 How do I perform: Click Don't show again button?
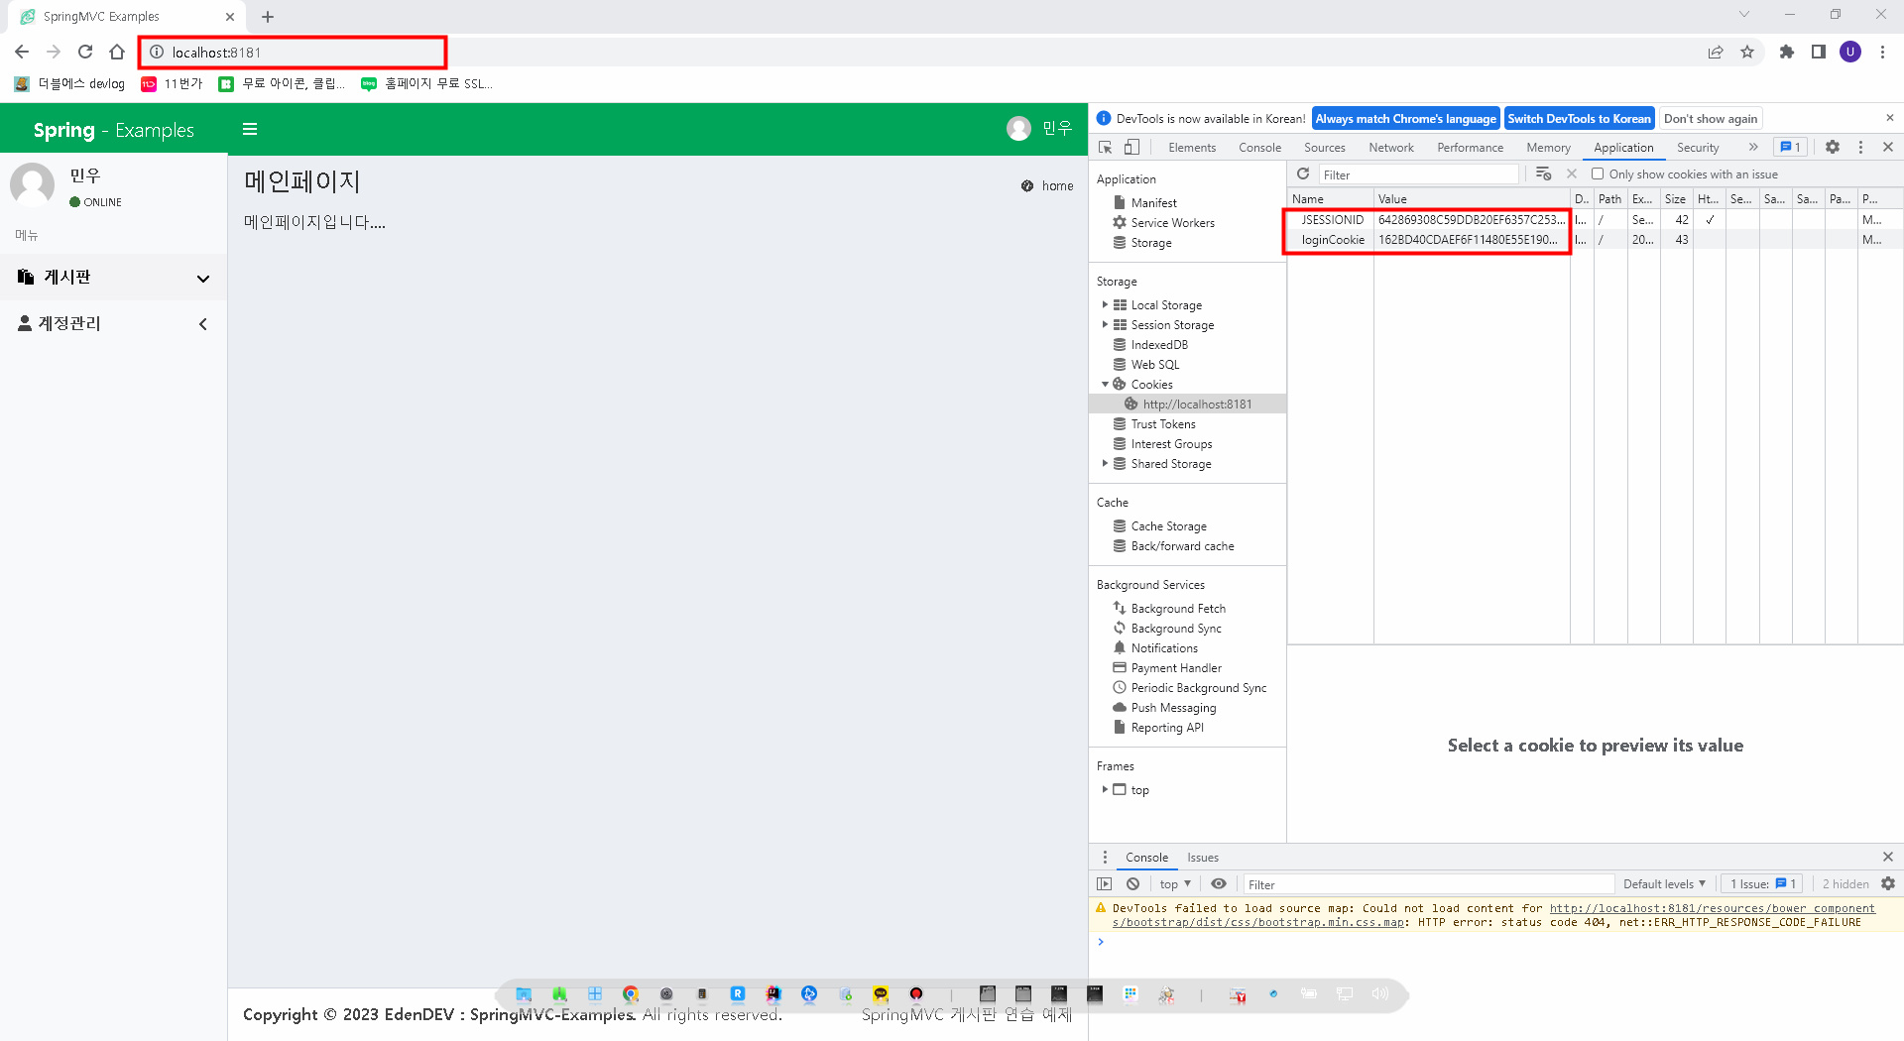tap(1711, 118)
